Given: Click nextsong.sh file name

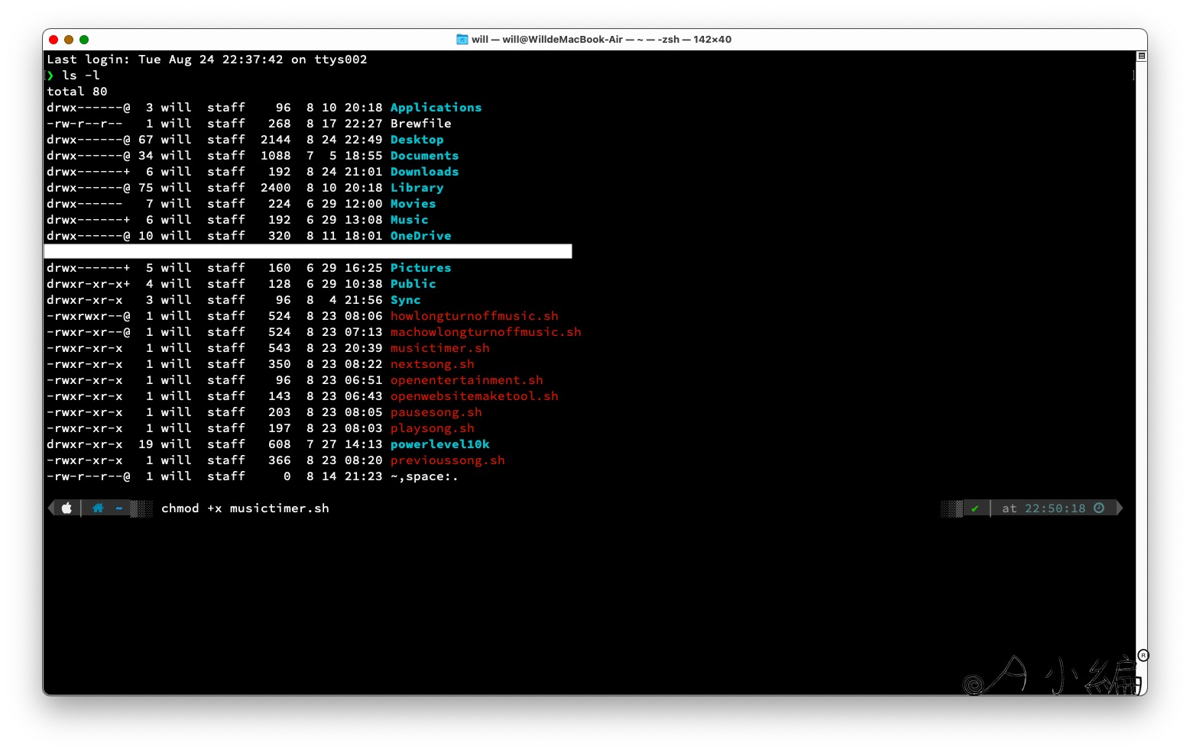Looking at the screenshot, I should (432, 364).
